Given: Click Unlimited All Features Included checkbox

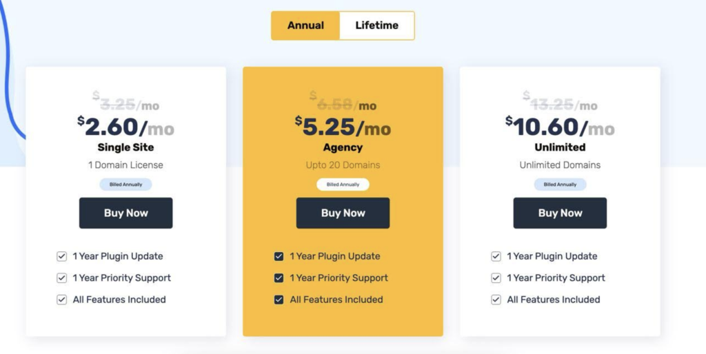Looking at the screenshot, I should [x=496, y=300].
